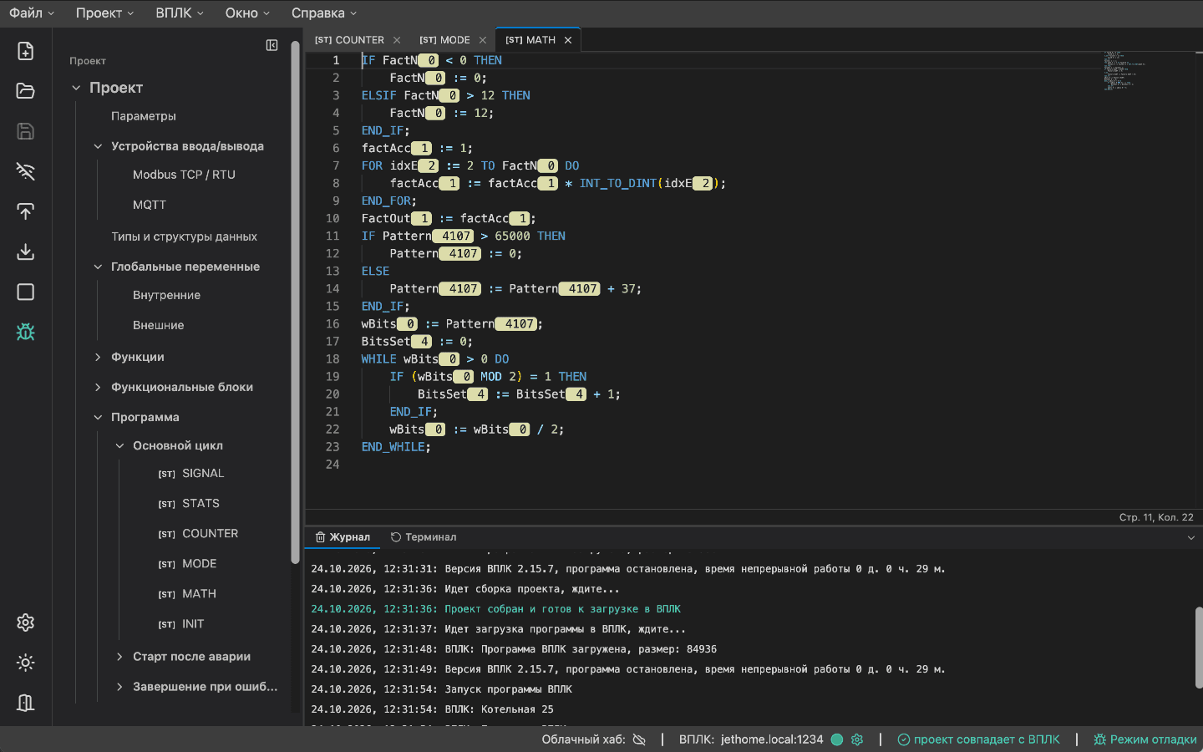
Task: Open the Справка menu
Action: coord(324,13)
